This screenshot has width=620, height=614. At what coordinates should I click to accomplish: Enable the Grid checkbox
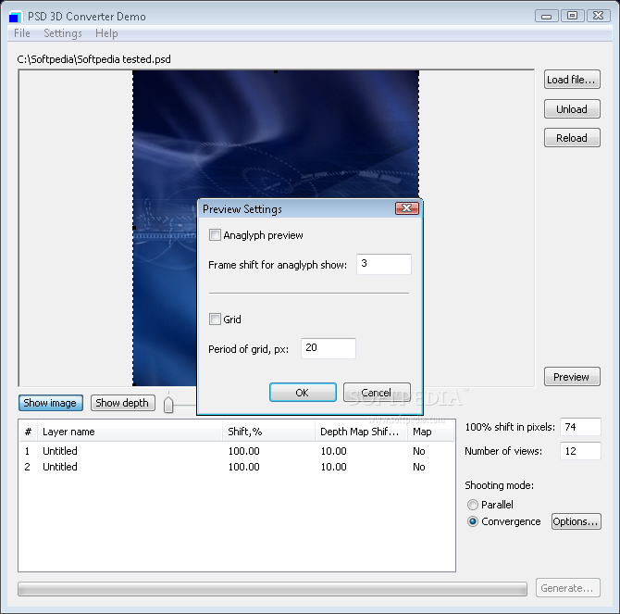[x=215, y=319]
